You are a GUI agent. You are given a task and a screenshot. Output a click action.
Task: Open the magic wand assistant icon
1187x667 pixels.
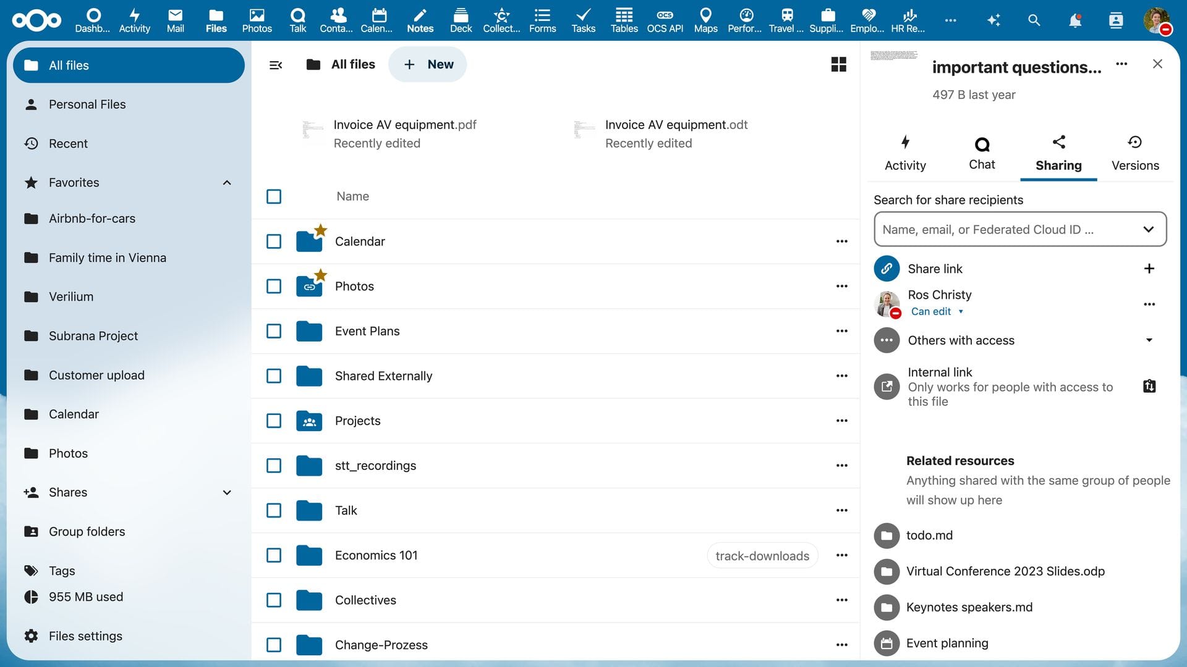pos(993,20)
